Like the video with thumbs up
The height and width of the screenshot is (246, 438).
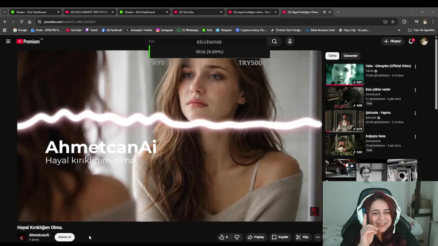click(224, 237)
